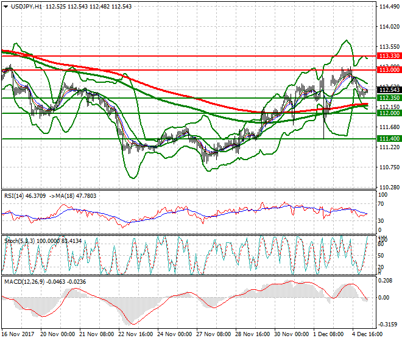Click the 30 Nov 00:00 time label
402x341 pixels.
click(292, 334)
